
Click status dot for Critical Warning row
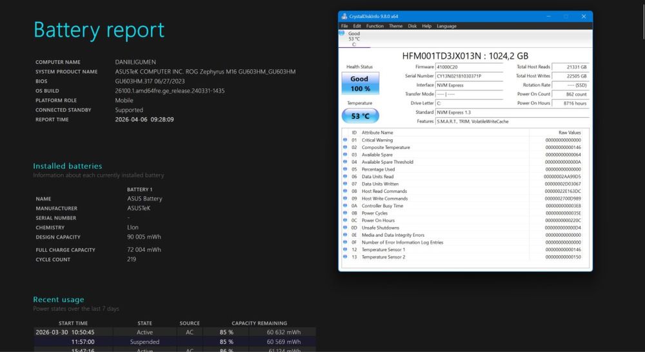point(345,140)
